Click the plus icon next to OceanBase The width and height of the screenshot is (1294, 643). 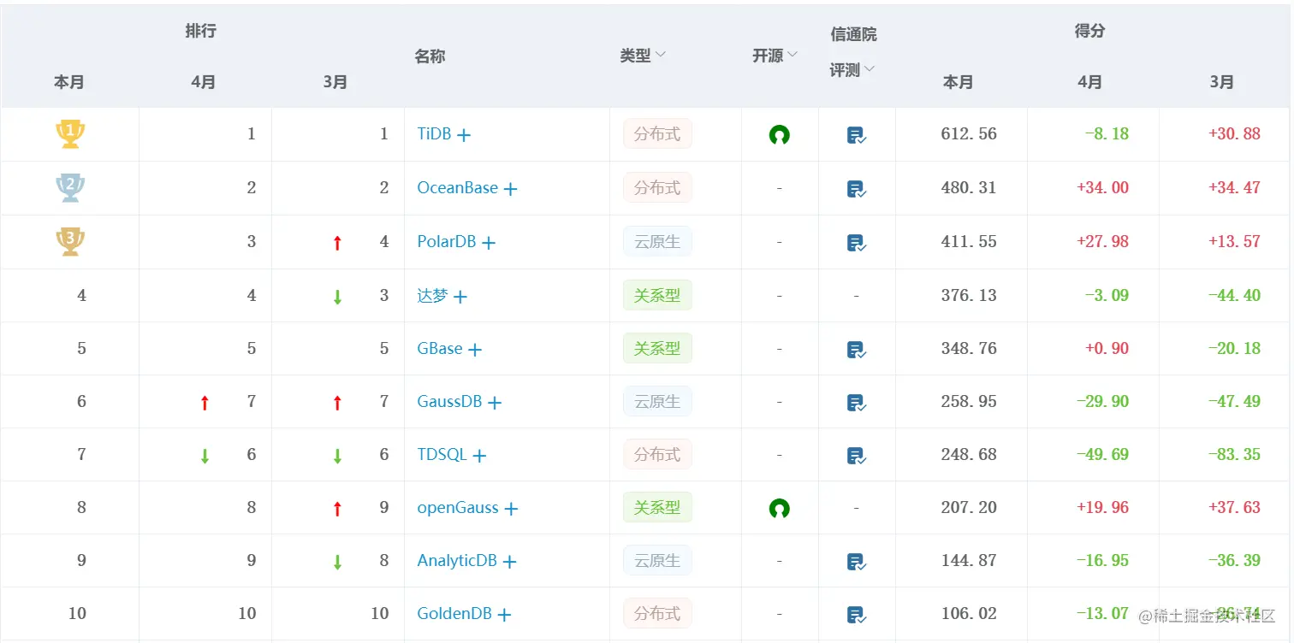(510, 189)
